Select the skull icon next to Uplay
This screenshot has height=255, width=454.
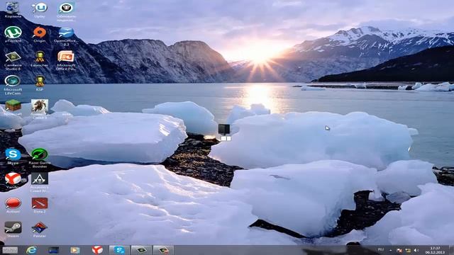click(x=66, y=11)
